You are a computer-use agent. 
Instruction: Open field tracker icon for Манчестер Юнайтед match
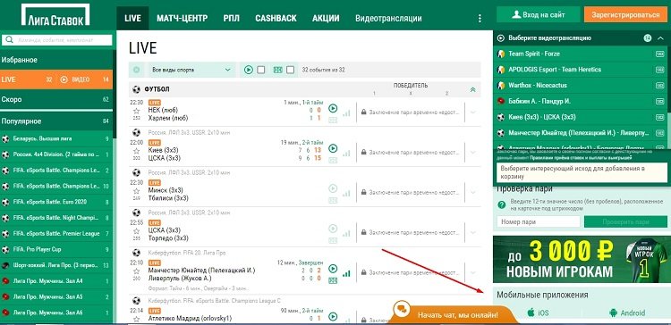coord(333,280)
